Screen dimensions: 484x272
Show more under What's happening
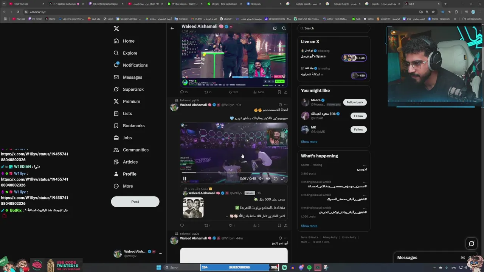tap(309, 226)
